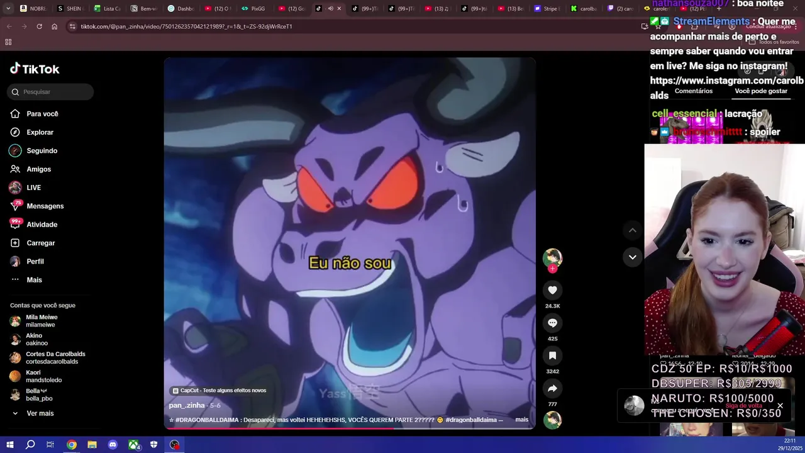Open Task View on taskbar
The height and width of the screenshot is (453, 805).
click(50, 445)
